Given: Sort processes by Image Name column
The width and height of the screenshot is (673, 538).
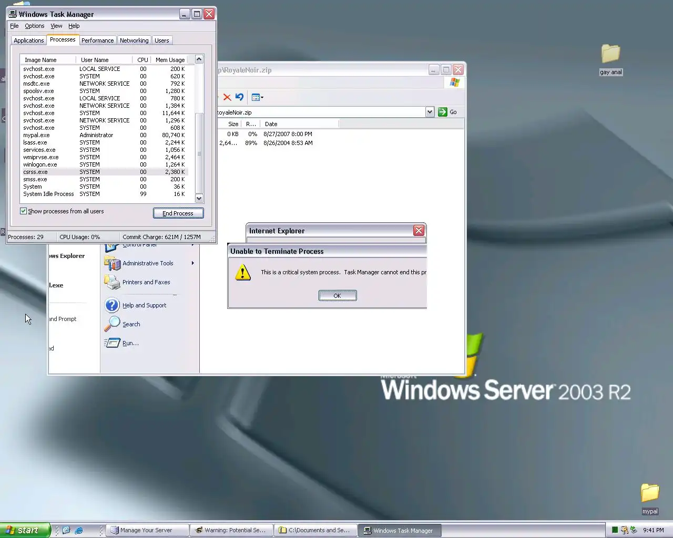Looking at the screenshot, I should click(48, 60).
